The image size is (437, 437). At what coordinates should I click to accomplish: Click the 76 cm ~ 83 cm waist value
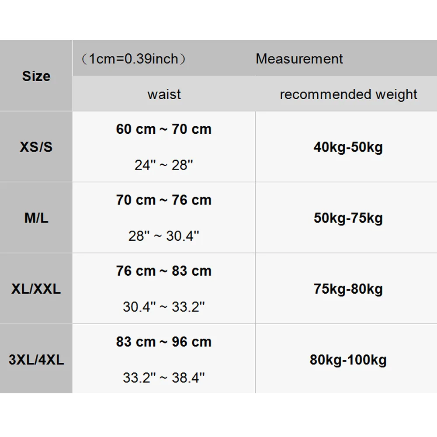click(x=164, y=271)
